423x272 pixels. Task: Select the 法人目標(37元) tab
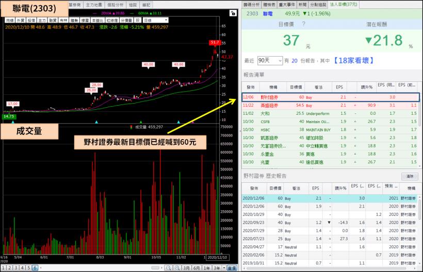click(344, 4)
